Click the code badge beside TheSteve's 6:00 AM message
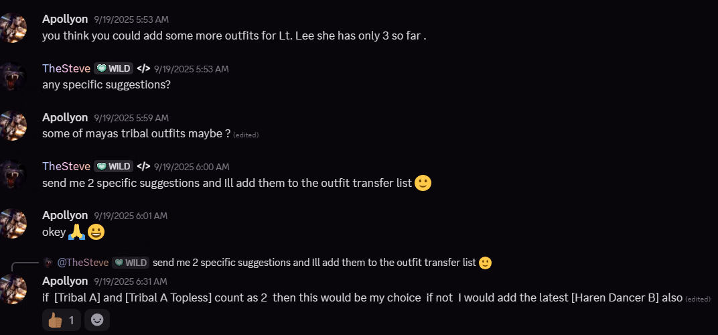Screen dimensions: 718x335 [x=143, y=166]
